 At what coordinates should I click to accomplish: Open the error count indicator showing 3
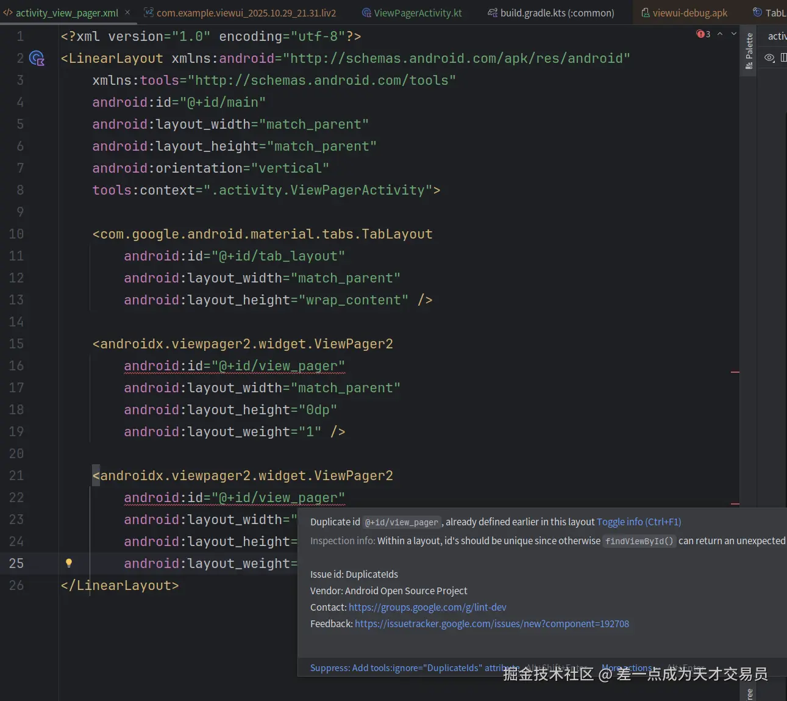[703, 34]
